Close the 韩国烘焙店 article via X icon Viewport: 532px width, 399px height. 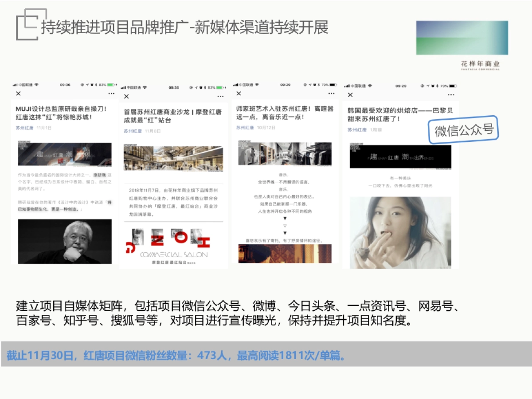point(350,94)
